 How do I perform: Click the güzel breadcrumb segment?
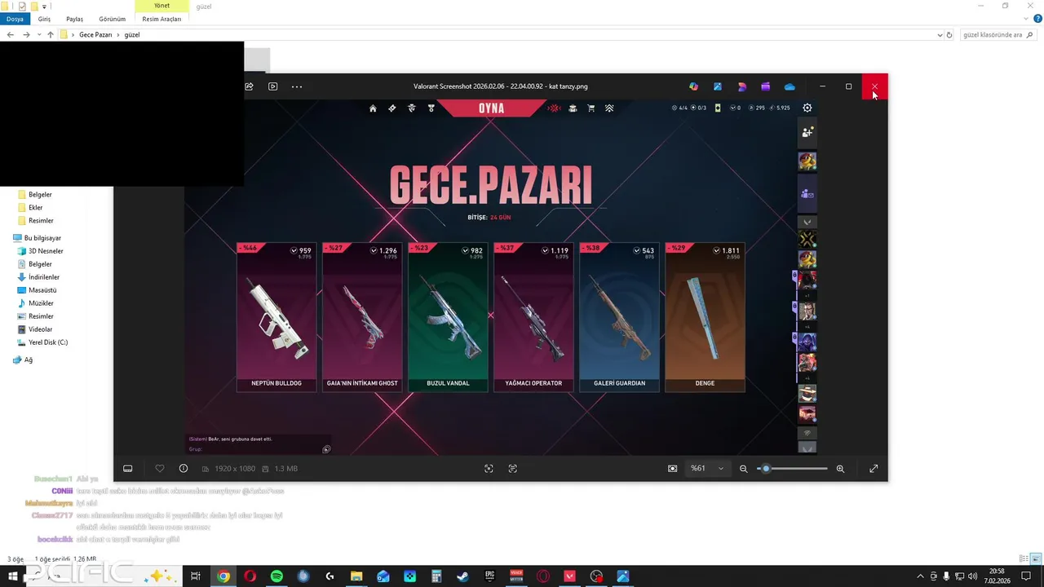132,35
